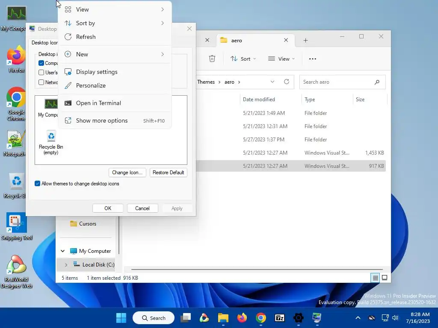The image size is (438, 328).
Task: Open the Firefox desktop shortcut
Action: coord(16,59)
